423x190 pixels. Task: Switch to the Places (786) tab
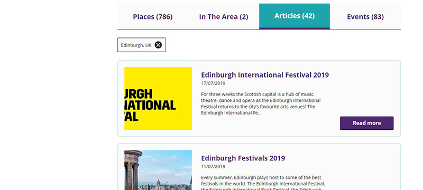tap(153, 17)
